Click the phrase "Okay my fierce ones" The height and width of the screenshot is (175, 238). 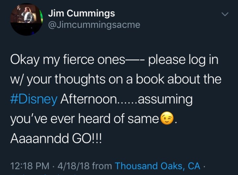pos(68,60)
